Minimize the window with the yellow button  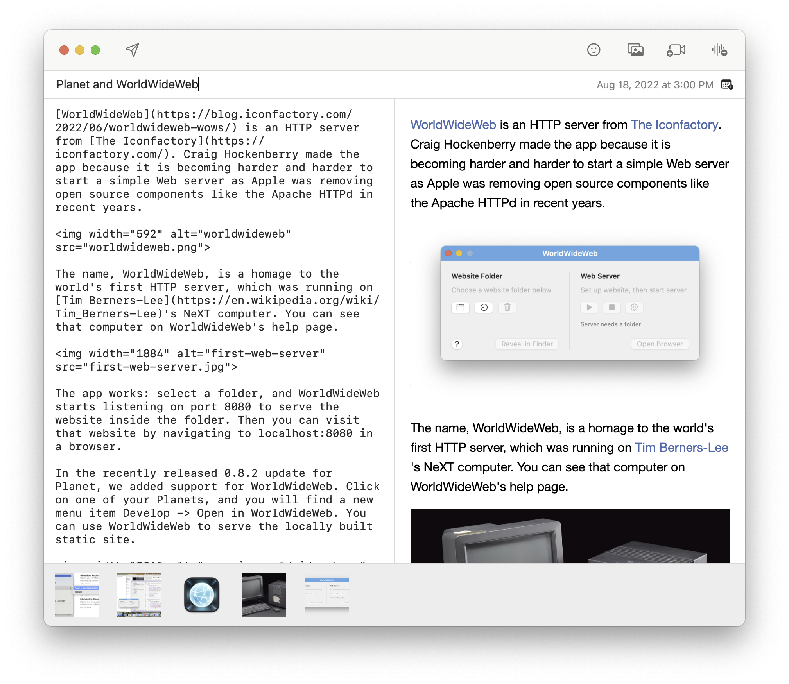[x=80, y=50]
